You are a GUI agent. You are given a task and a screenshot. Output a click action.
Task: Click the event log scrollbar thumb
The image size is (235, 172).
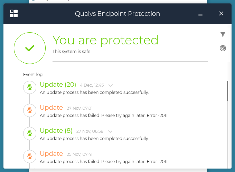[227, 91]
